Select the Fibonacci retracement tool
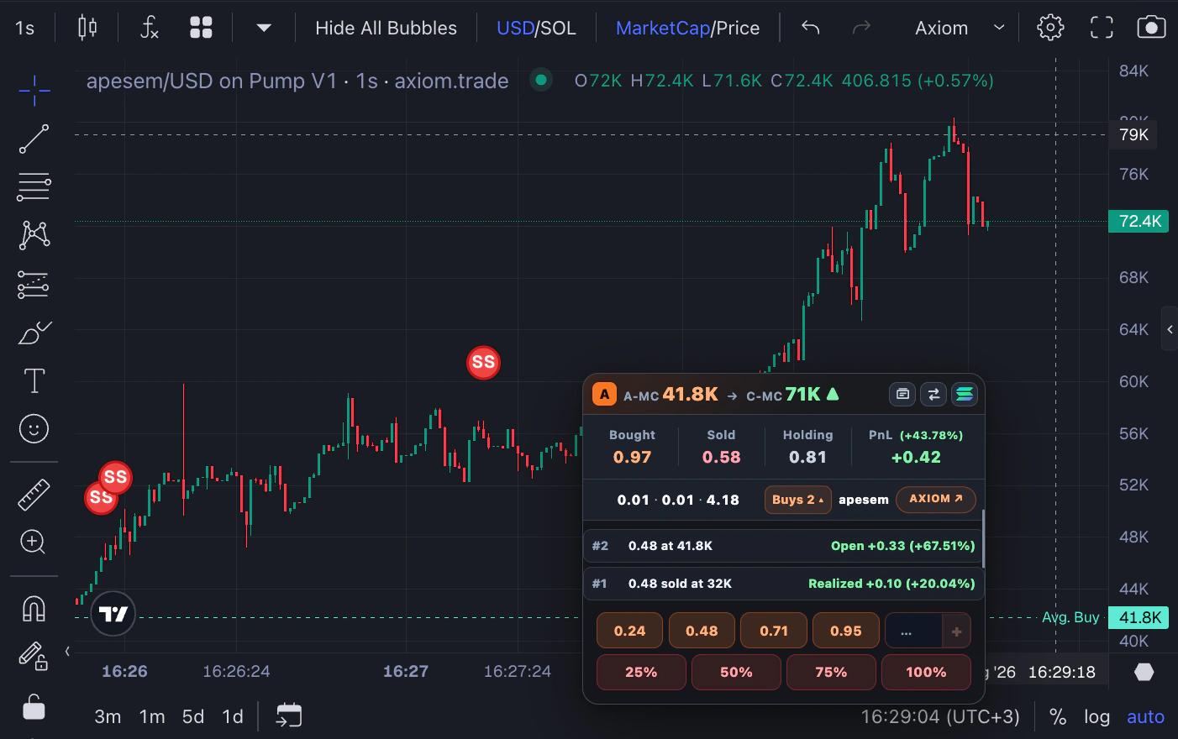The image size is (1178, 739). tap(34, 186)
